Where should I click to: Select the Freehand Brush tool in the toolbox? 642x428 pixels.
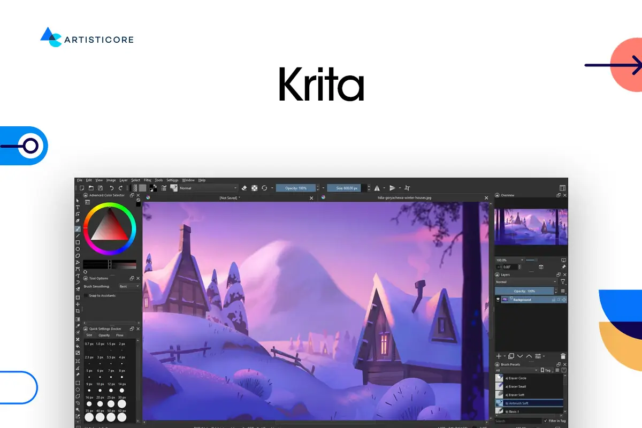coord(77,228)
